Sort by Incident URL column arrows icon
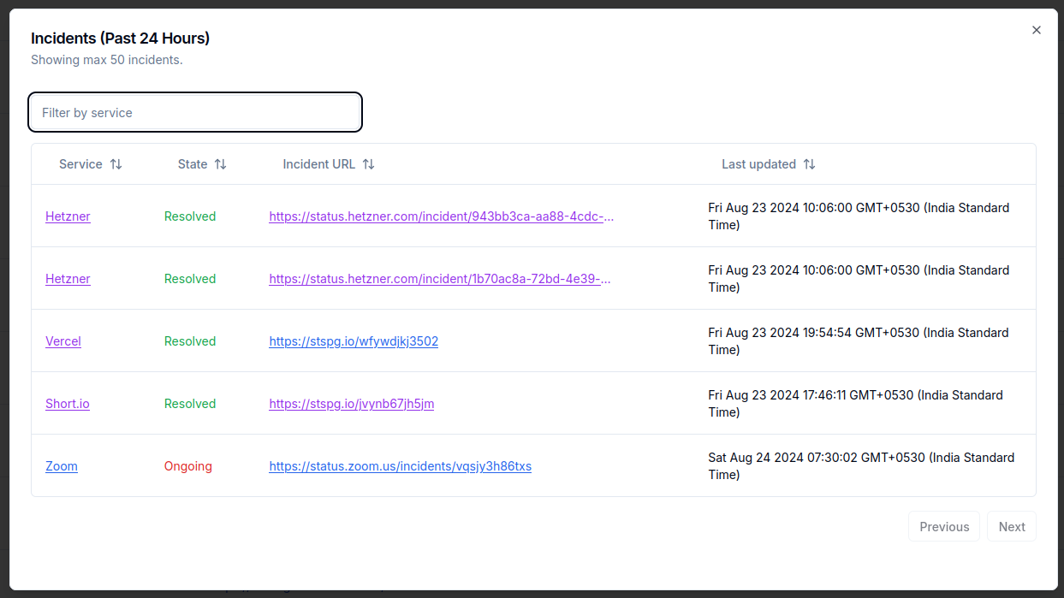This screenshot has width=1064, height=598. pyautogui.click(x=368, y=164)
